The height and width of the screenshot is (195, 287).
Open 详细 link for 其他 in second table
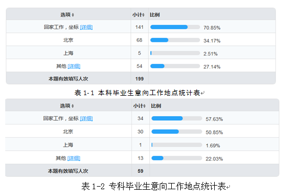click(74, 158)
